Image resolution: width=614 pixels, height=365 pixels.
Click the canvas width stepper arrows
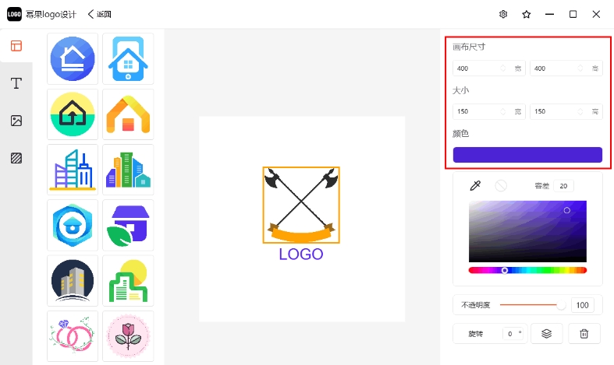[502, 68]
